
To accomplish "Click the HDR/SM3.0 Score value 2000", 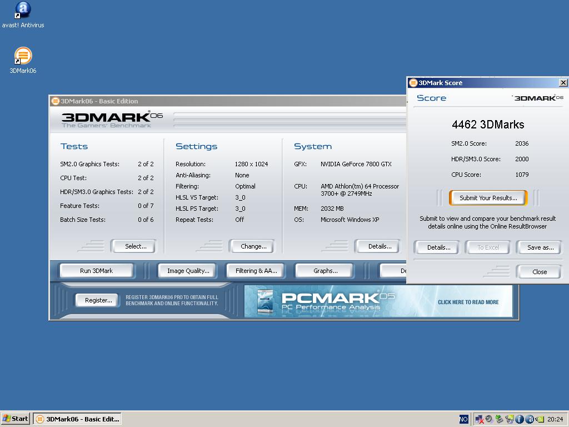I will (522, 159).
